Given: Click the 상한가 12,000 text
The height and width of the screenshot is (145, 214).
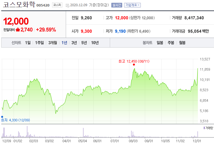Looking at the screenshot, I should 142,18.
